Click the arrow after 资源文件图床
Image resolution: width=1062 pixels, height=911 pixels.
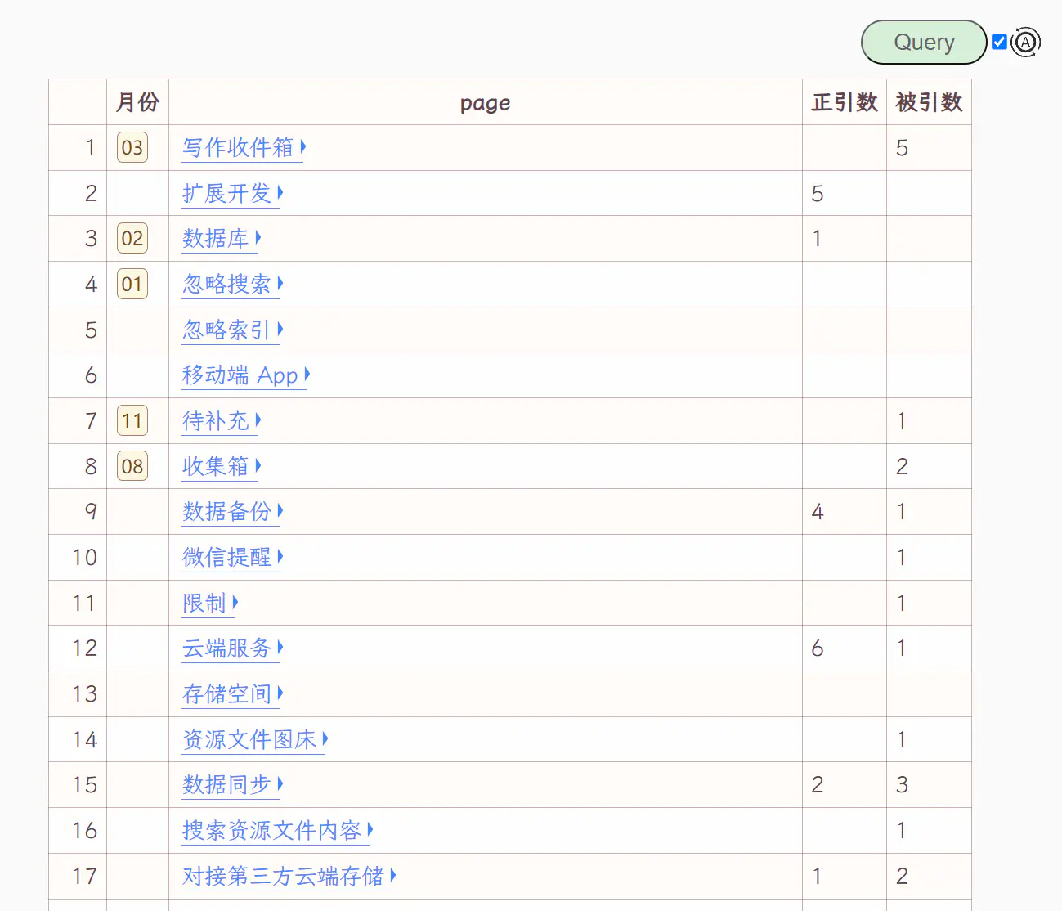pos(325,738)
